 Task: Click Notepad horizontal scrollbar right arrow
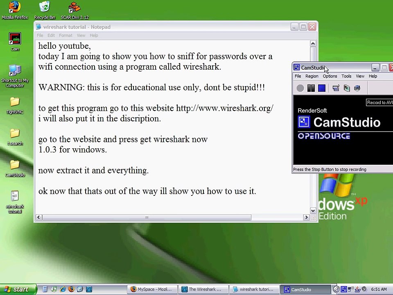306,217
